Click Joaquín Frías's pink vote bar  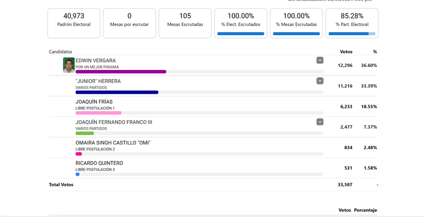[x=98, y=113]
